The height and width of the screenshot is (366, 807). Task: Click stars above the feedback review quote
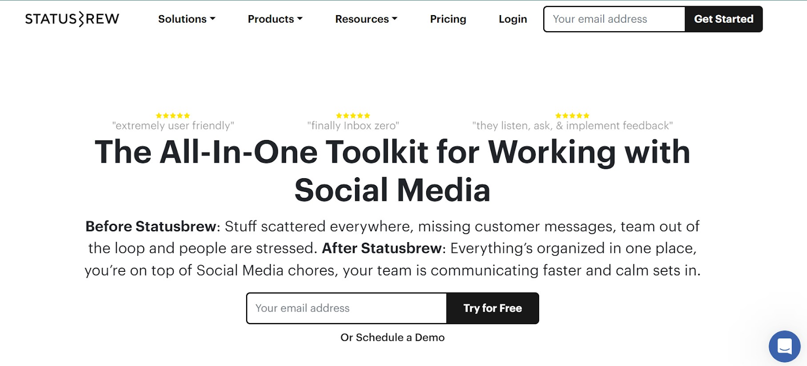click(572, 116)
